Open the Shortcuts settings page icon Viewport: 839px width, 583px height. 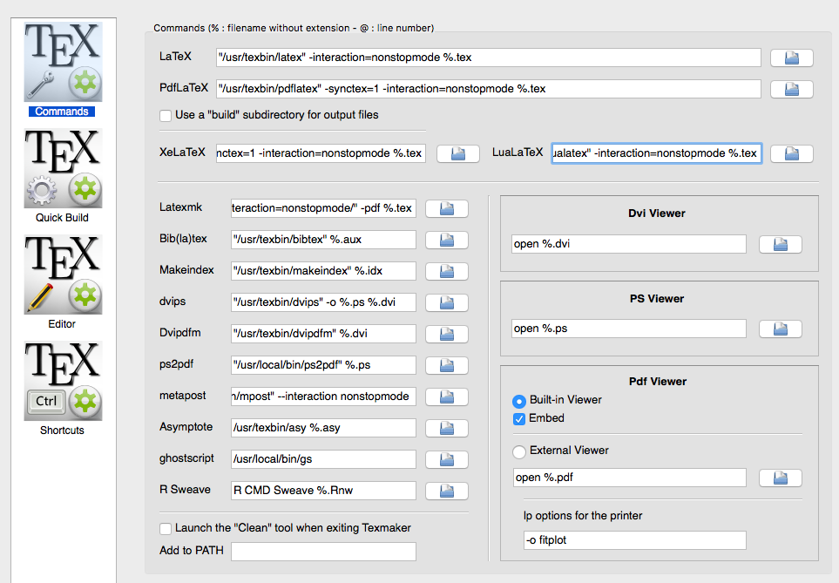tap(63, 381)
